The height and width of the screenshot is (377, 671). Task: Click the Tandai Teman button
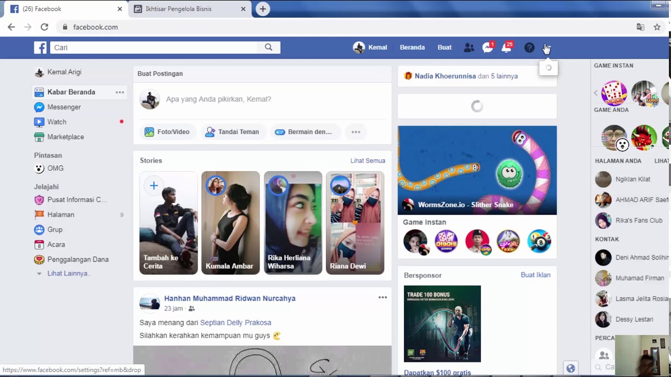pyautogui.click(x=232, y=132)
